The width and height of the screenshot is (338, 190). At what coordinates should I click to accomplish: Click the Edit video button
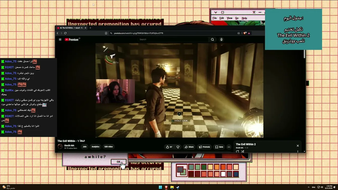pos(109,147)
